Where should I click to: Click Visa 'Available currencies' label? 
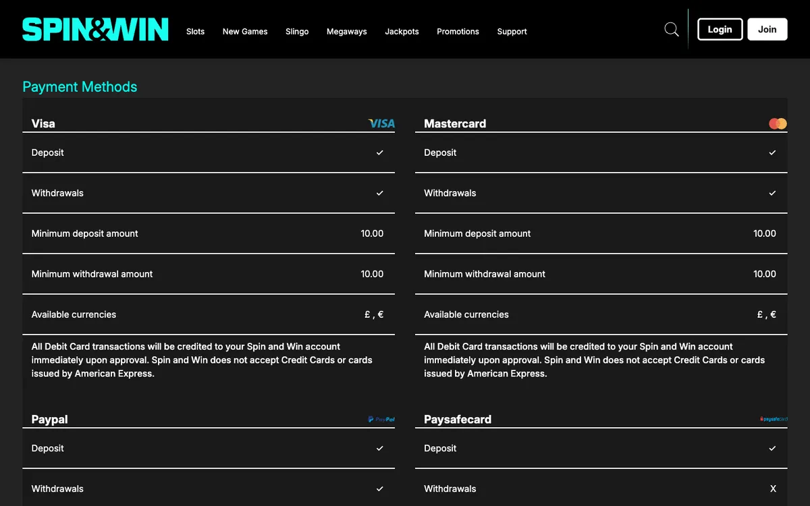74,314
